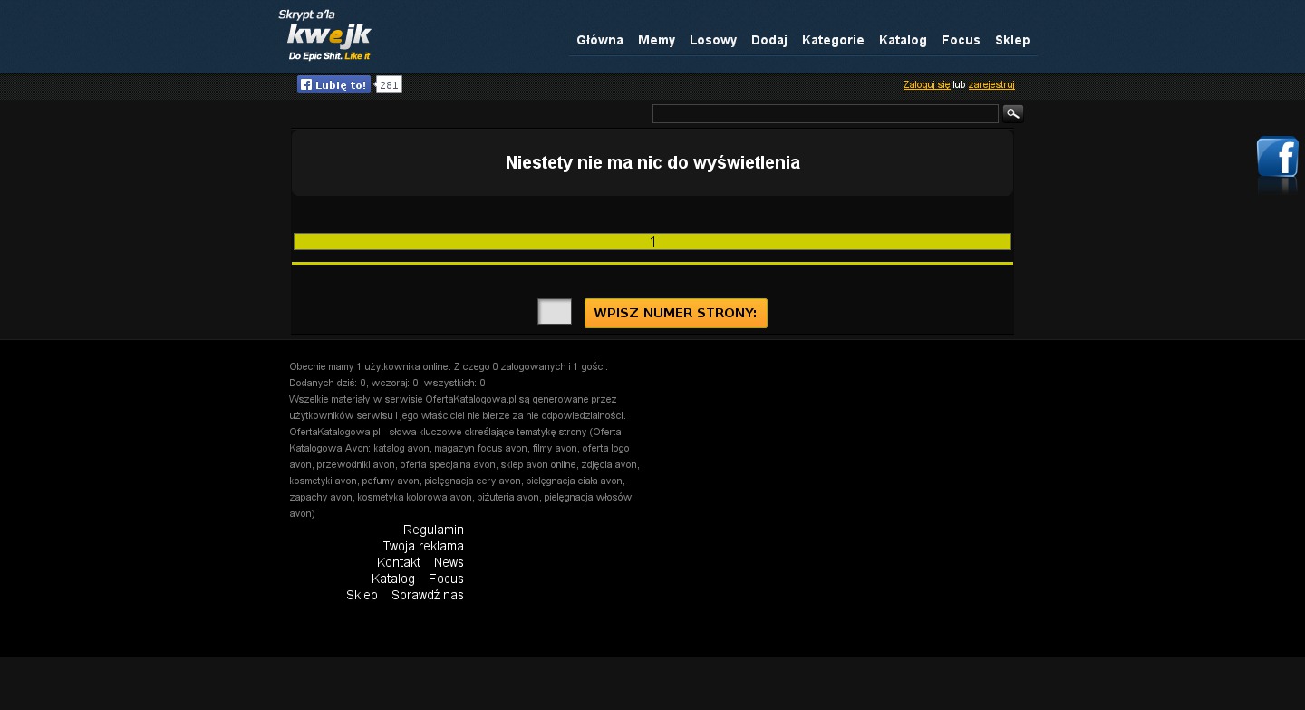The width and height of the screenshot is (1305, 710).
Task: Click the 'zarejestruj' registration link
Action: coord(991,84)
